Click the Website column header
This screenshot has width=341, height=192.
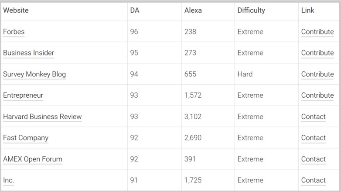tap(16, 10)
